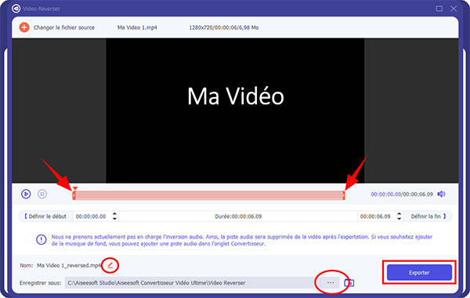This screenshot has height=298, width=470.
Task: Decrease end time with down stepper arrow
Action: pyautogui.click(x=399, y=219)
